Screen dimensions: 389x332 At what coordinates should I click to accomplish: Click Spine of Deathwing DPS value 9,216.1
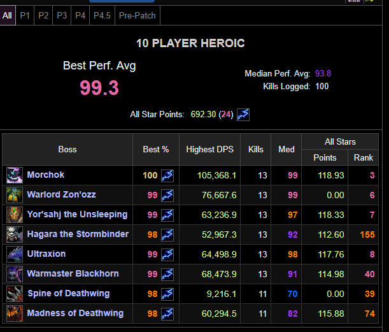222,294
